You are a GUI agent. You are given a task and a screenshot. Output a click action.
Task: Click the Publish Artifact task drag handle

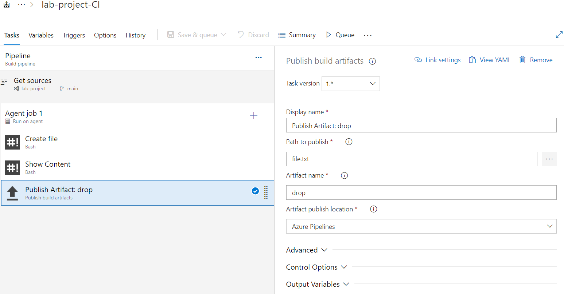coord(266,192)
